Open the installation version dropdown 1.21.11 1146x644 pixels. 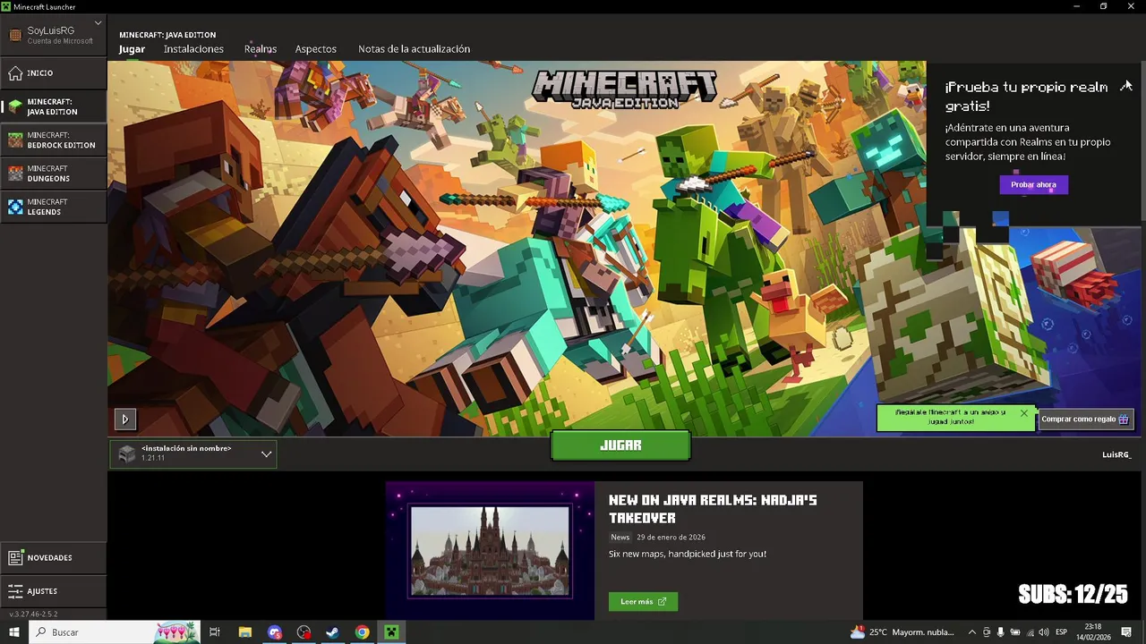193,454
